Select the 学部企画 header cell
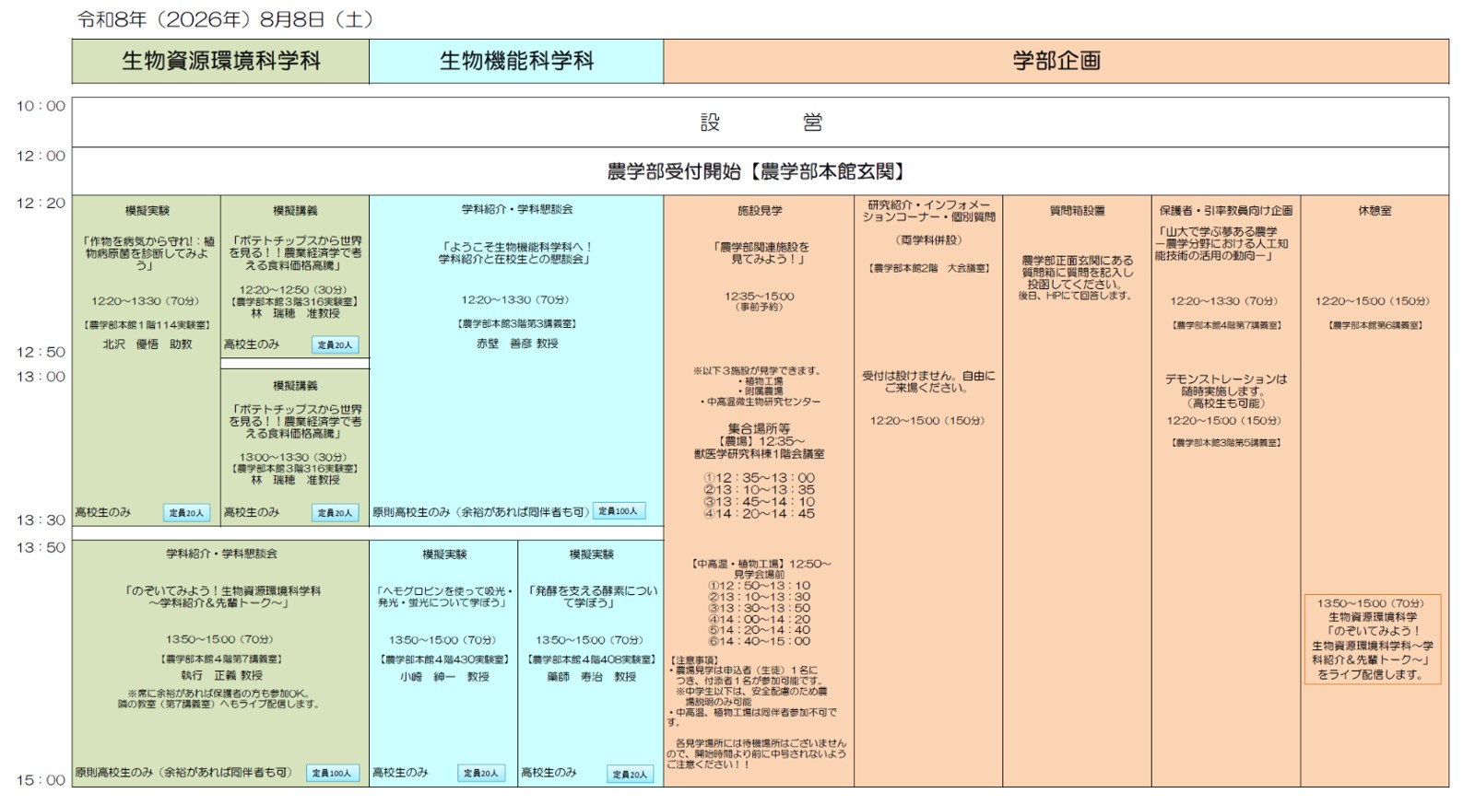 click(x=1056, y=62)
